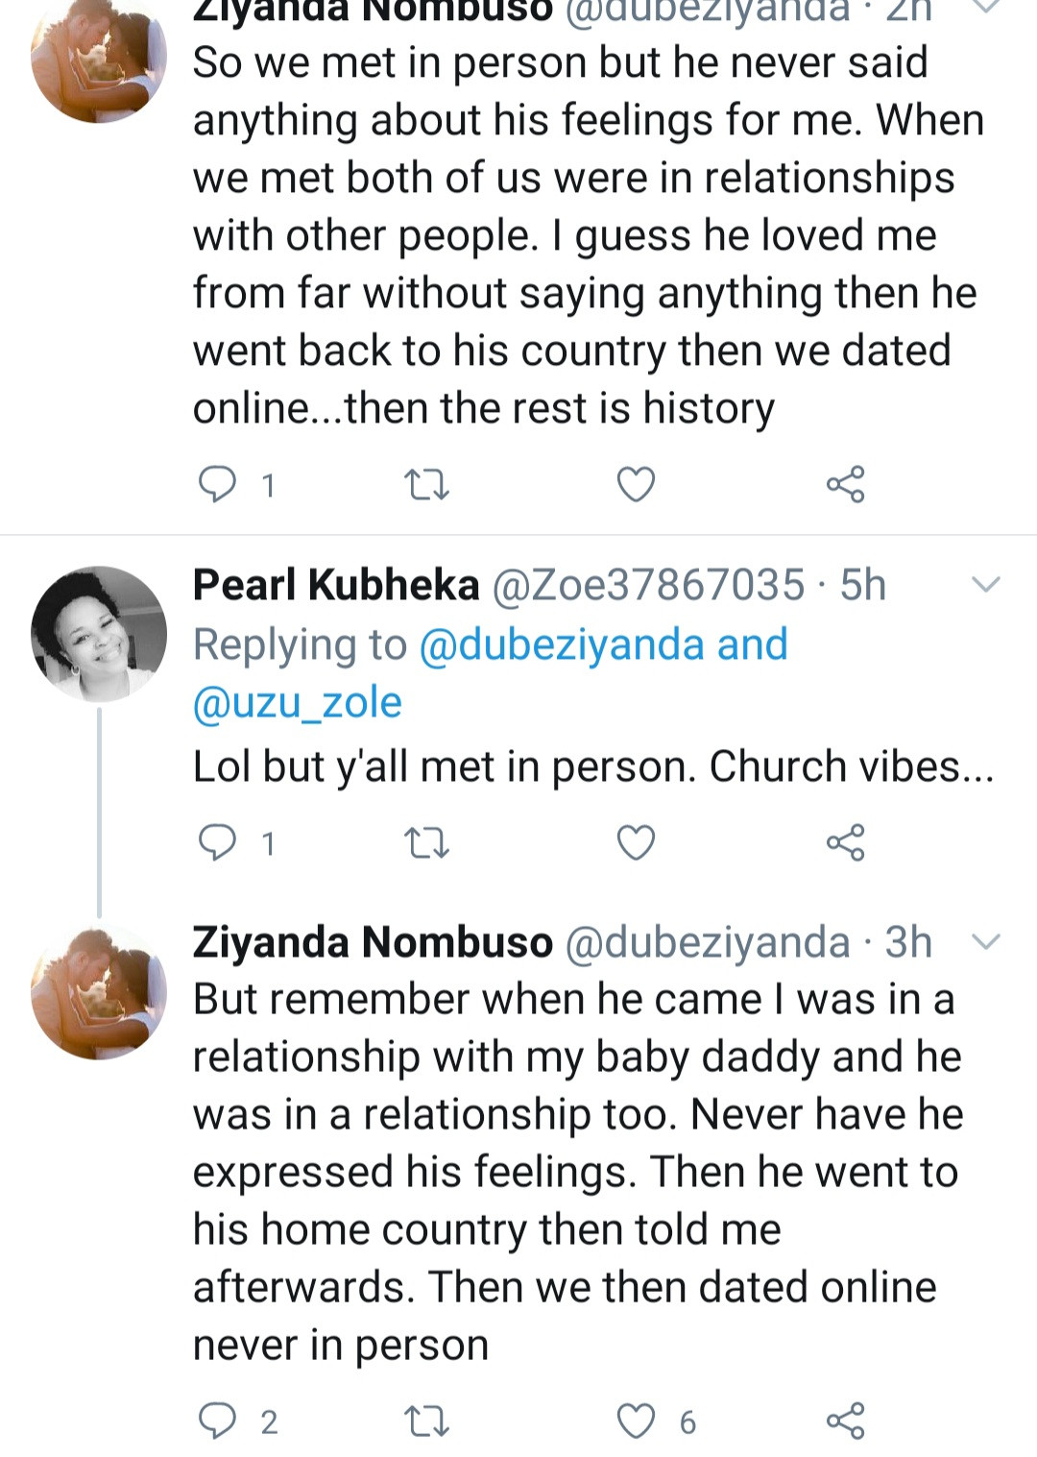Retweet the tweet ending 'never in person'
Screen dimensions: 1037x1457
coord(426,1421)
